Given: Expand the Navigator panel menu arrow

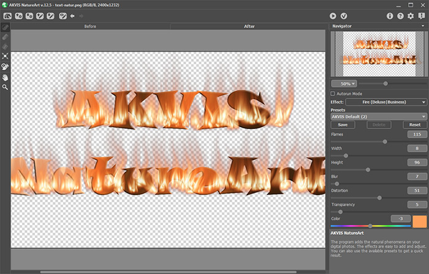Looking at the screenshot, I should pos(423,26).
